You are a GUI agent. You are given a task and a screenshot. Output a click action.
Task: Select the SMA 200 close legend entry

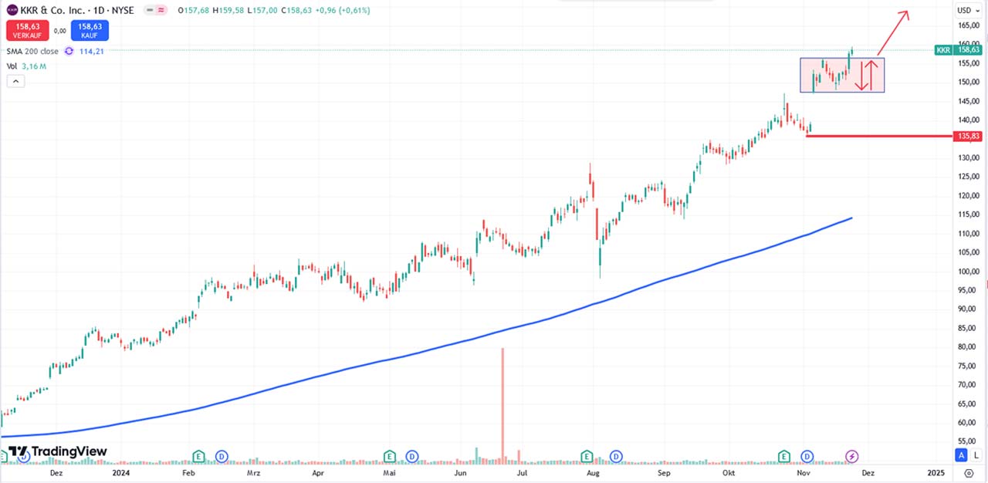32,51
